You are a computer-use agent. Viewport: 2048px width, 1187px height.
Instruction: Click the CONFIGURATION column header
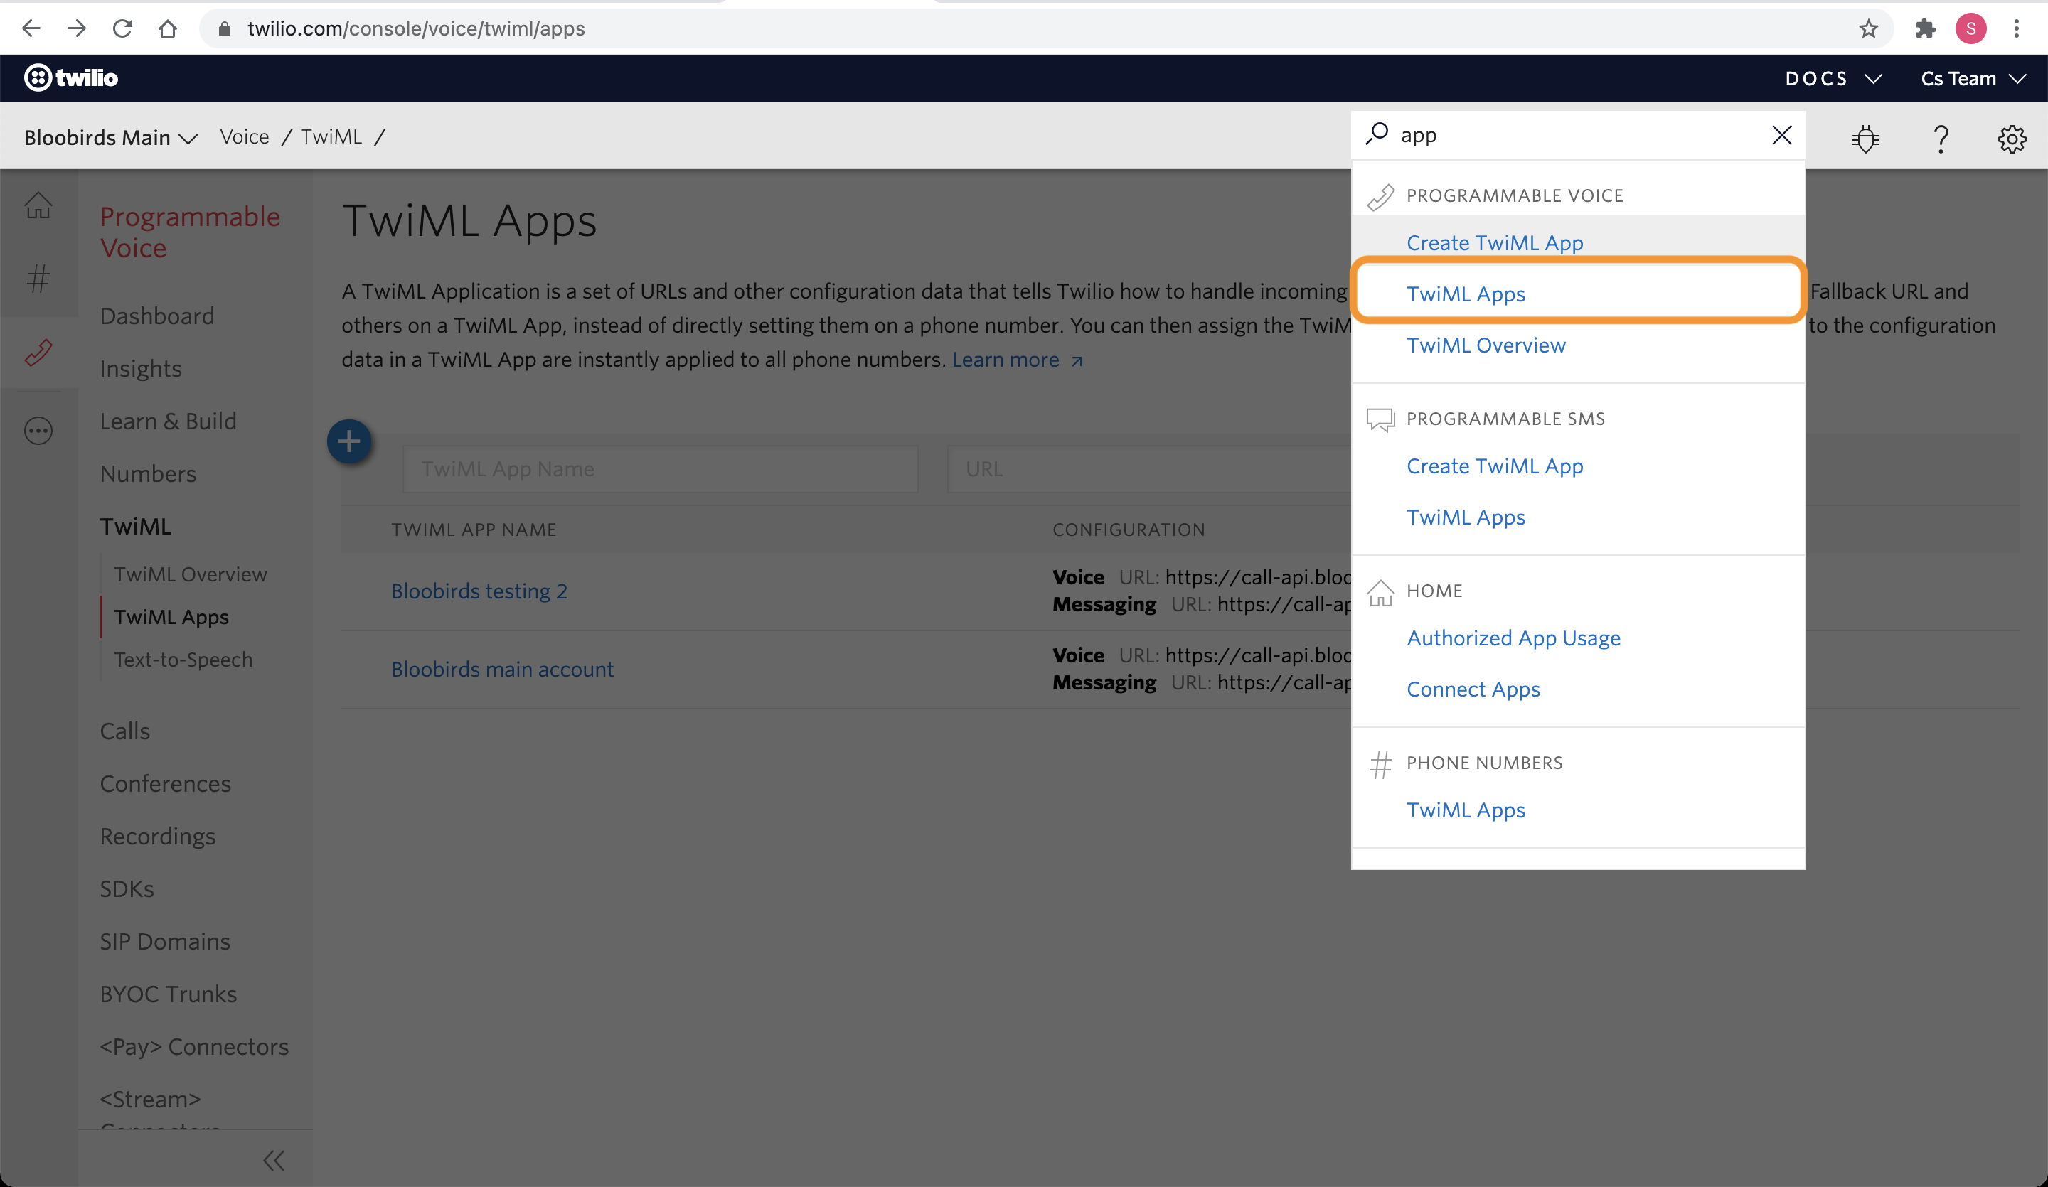pyautogui.click(x=1129, y=530)
